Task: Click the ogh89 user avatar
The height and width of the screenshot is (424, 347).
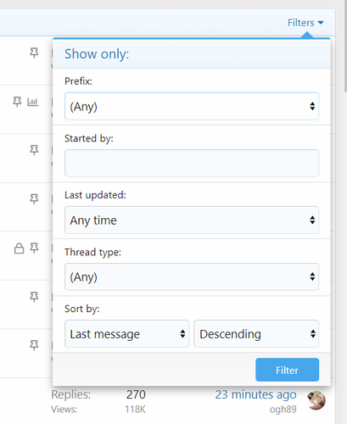Action: (x=316, y=400)
